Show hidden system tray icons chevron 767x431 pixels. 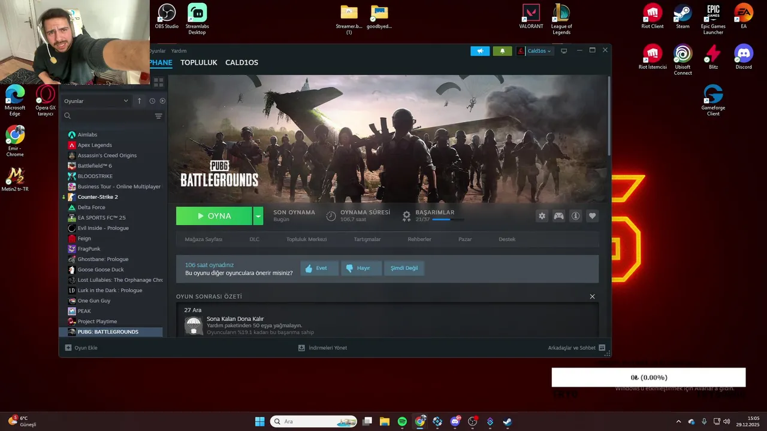(678, 421)
